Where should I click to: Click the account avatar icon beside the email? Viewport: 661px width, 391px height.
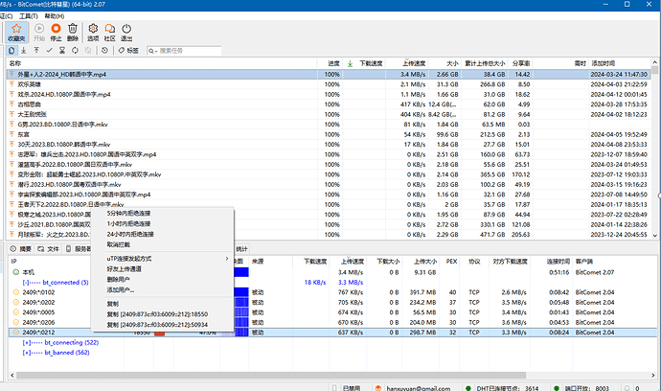click(378, 388)
